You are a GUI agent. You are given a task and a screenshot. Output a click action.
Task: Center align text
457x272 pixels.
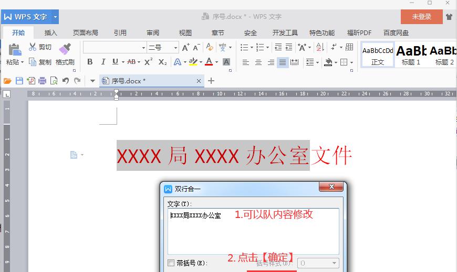point(258,62)
